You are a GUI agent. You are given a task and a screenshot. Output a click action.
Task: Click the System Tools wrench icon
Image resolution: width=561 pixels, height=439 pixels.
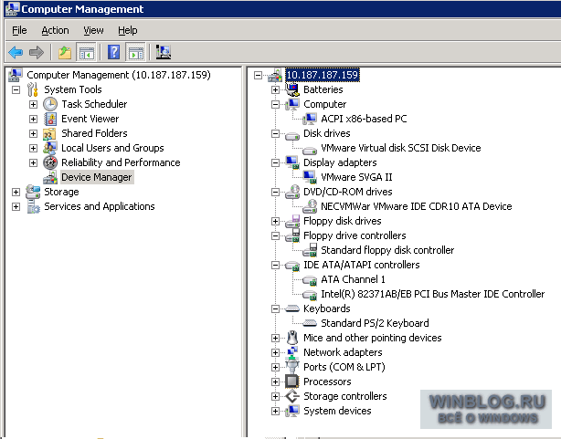(x=33, y=89)
